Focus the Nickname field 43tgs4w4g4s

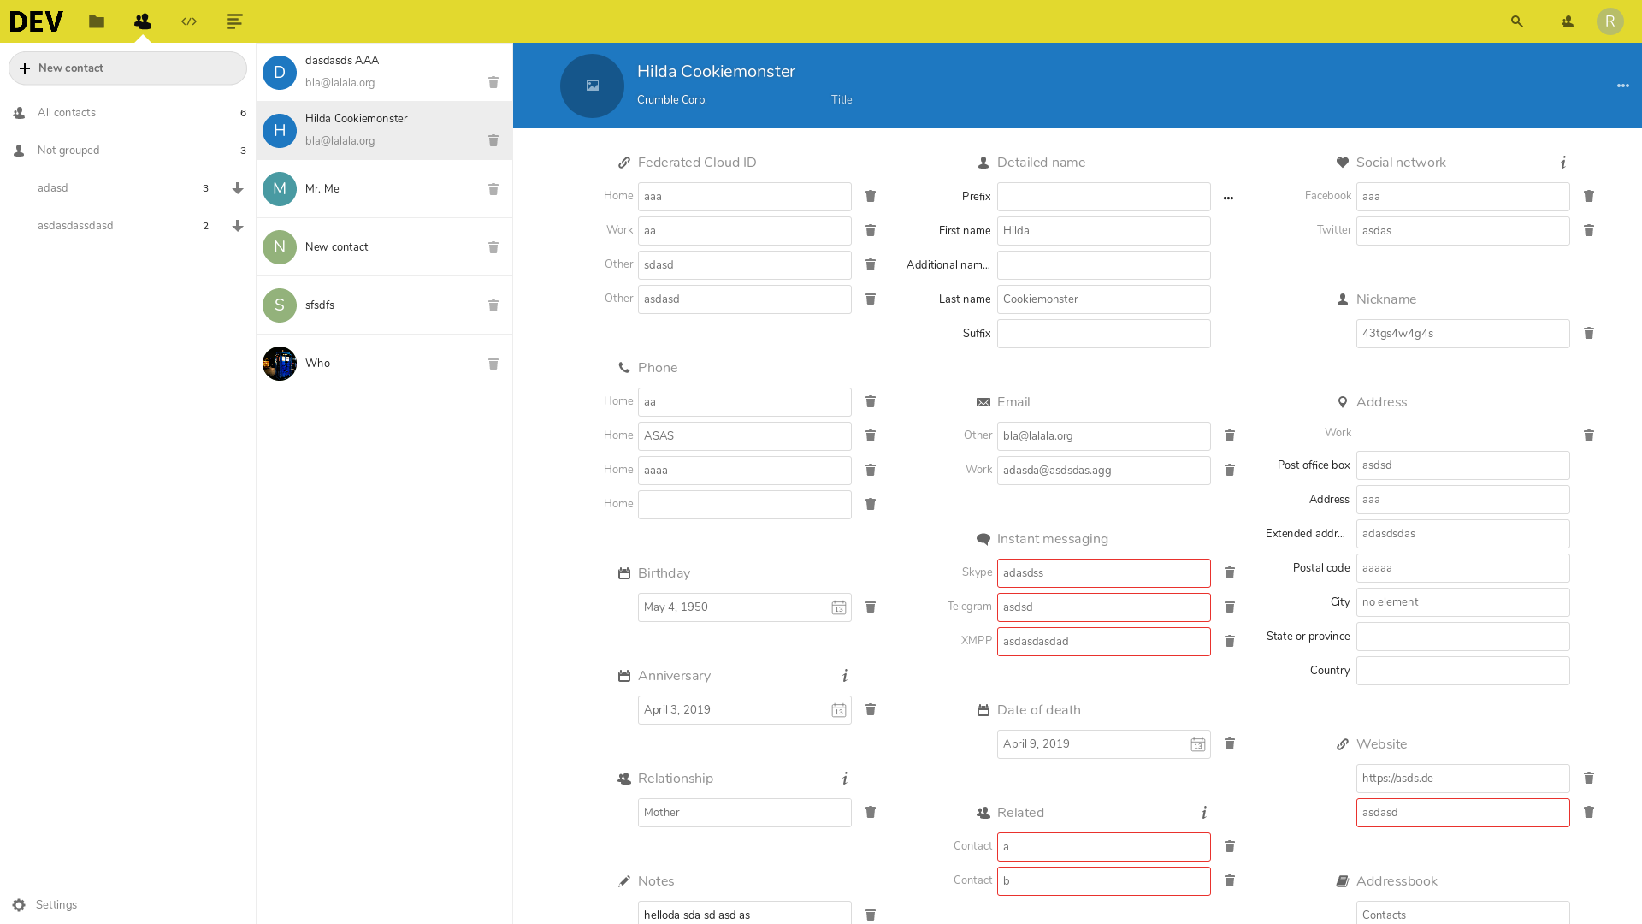click(1462, 334)
